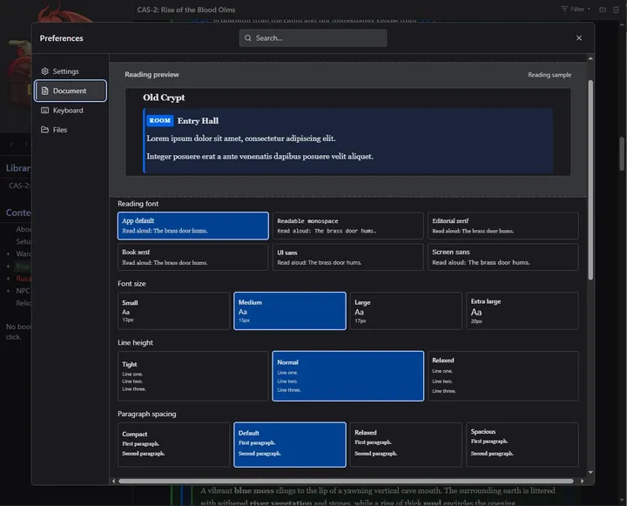Set the font size to Large
The image size is (627, 506).
pyautogui.click(x=406, y=311)
